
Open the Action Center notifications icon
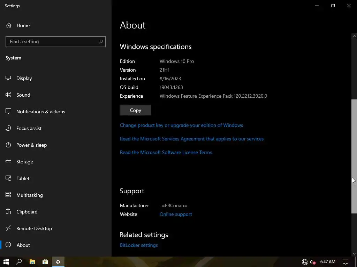tap(345, 262)
